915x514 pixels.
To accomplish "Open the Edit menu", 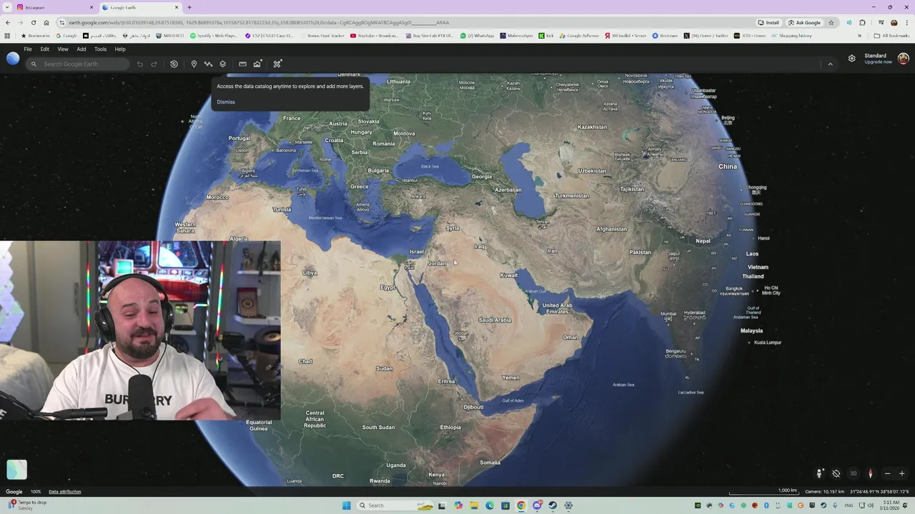I will click(x=44, y=49).
